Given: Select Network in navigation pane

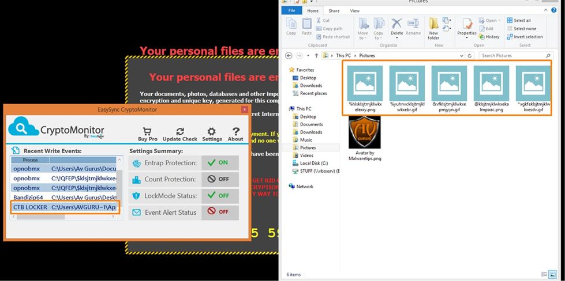Looking at the screenshot, I should pyautogui.click(x=301, y=187).
